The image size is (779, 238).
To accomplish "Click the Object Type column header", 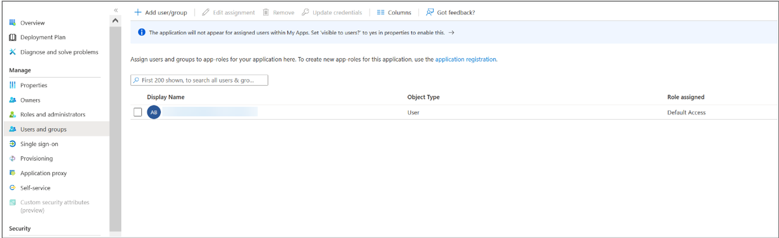I will pyautogui.click(x=423, y=97).
